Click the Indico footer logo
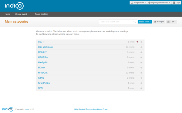Viewport: 182px width, 113px height. click(x=8, y=109)
